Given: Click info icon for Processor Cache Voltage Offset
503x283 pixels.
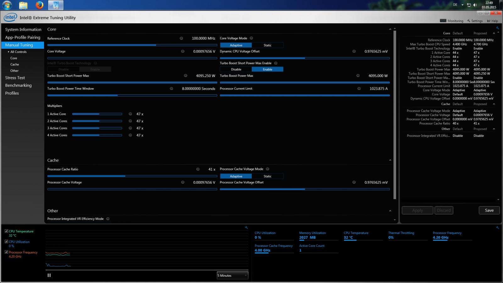Looking at the screenshot, I should [354, 182].
